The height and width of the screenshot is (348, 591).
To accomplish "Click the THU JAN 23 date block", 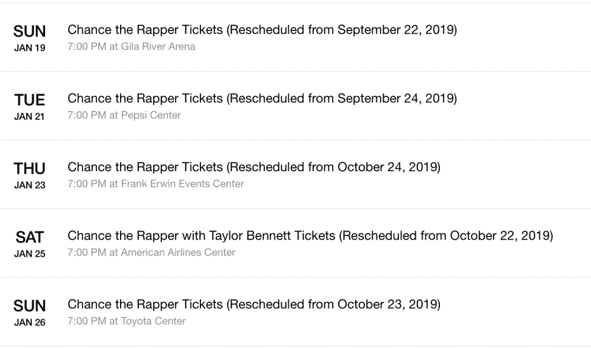I will point(29,176).
